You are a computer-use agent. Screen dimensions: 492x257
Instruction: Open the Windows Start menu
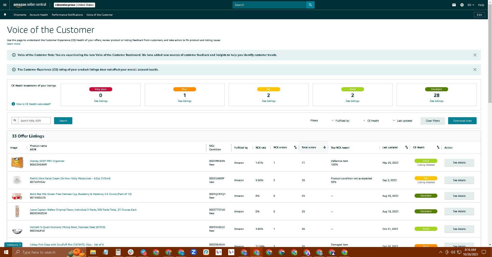click(6, 252)
